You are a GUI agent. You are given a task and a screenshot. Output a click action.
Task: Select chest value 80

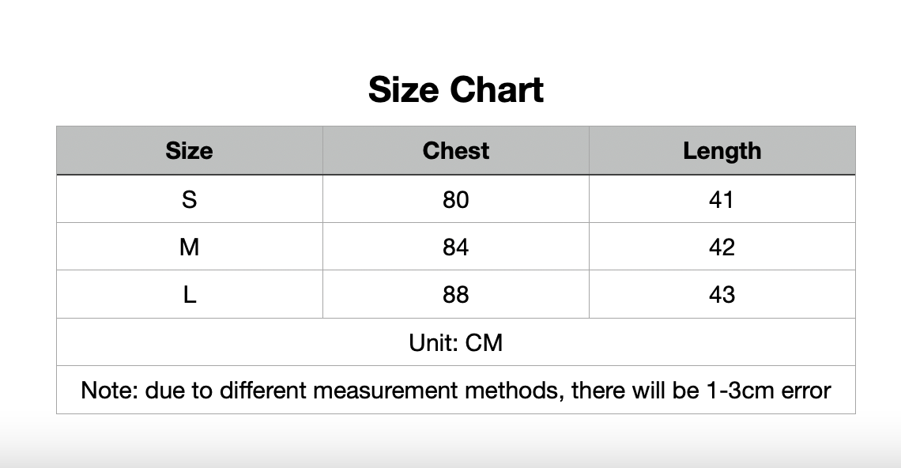click(x=456, y=199)
